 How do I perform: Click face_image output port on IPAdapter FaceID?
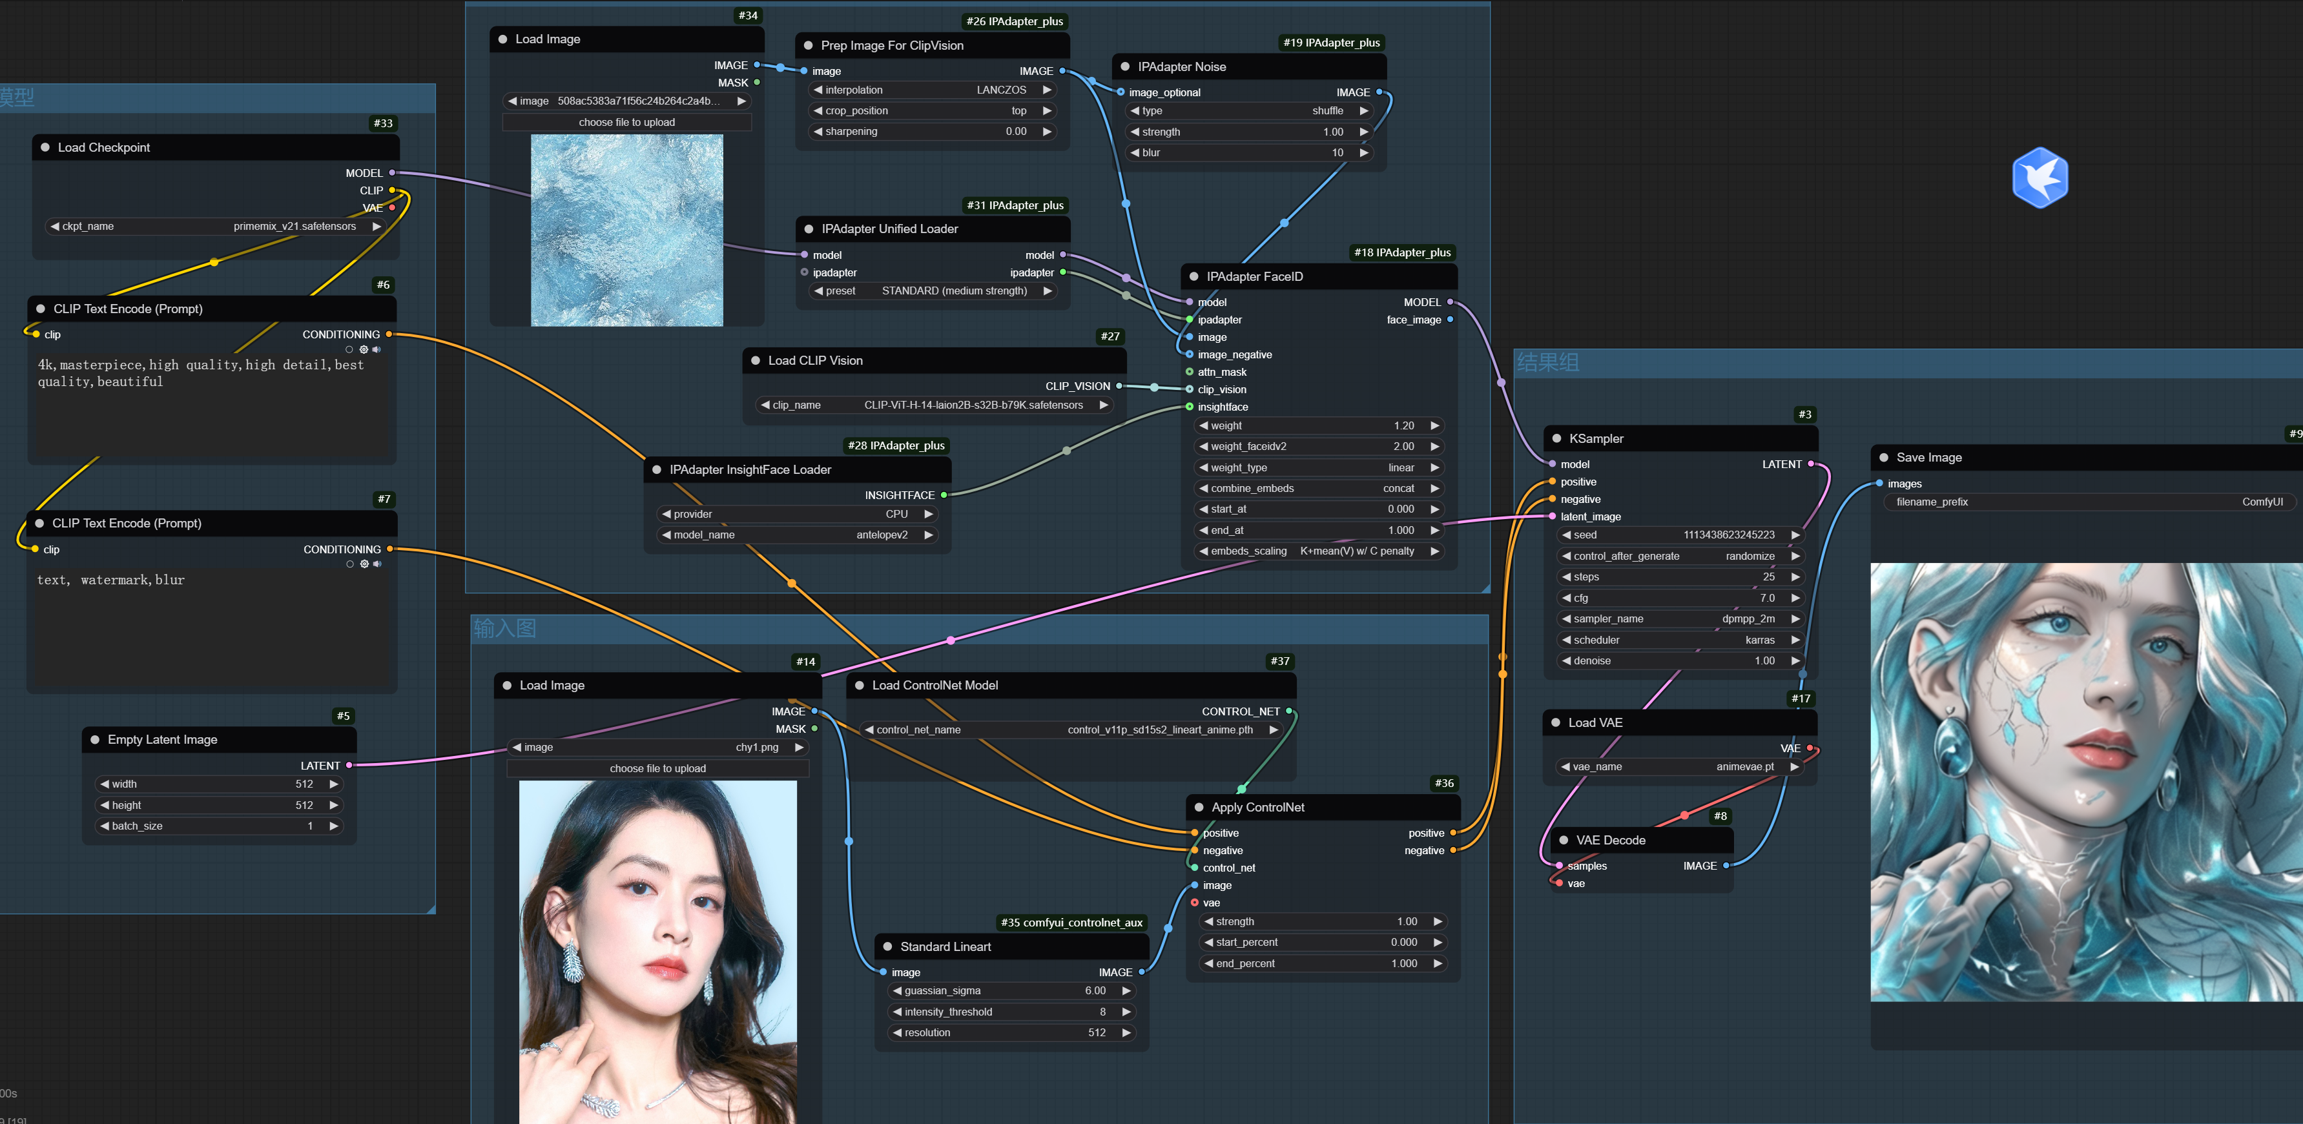pyautogui.click(x=1450, y=320)
